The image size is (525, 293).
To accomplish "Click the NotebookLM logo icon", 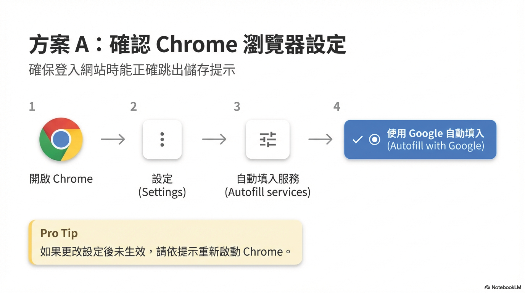I will [487, 287].
